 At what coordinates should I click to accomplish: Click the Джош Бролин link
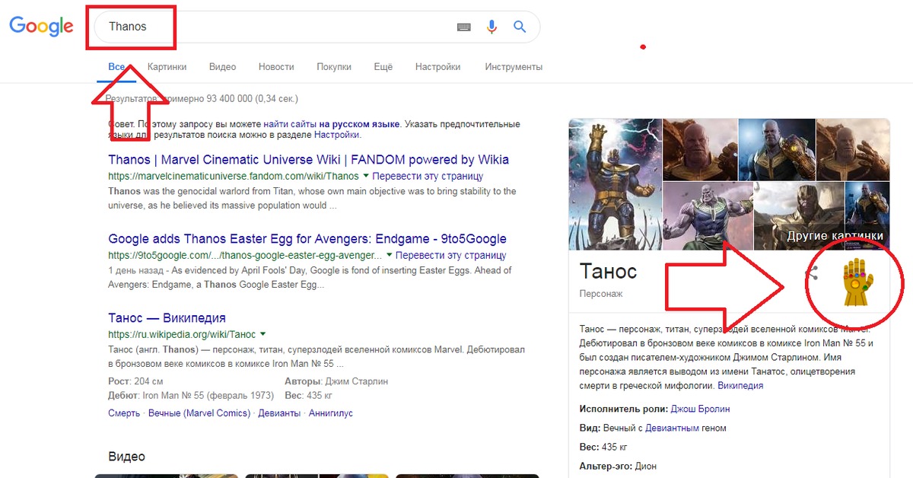tap(701, 409)
